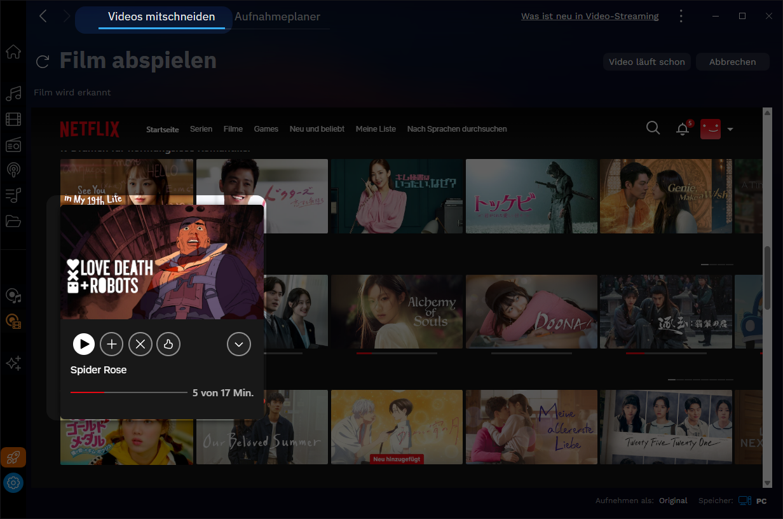Screen dimensions: 783x519
Task: Open the Doona! thumbnail
Action: (x=531, y=312)
